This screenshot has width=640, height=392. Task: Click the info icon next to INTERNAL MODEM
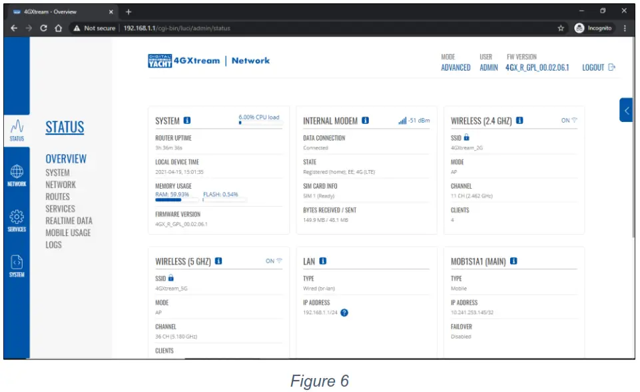(366, 121)
